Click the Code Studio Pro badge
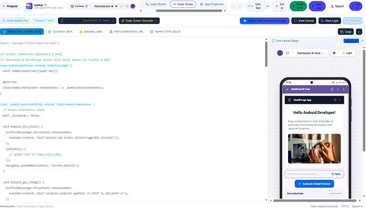Image resolution: width=366 pixels, height=209 pixels. click(15, 21)
